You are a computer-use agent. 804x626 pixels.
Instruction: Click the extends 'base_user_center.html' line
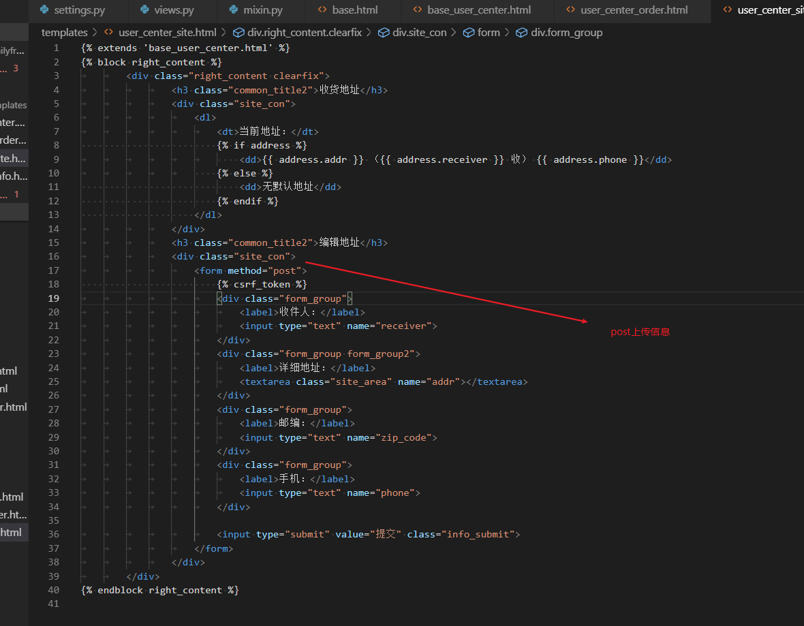pos(185,48)
